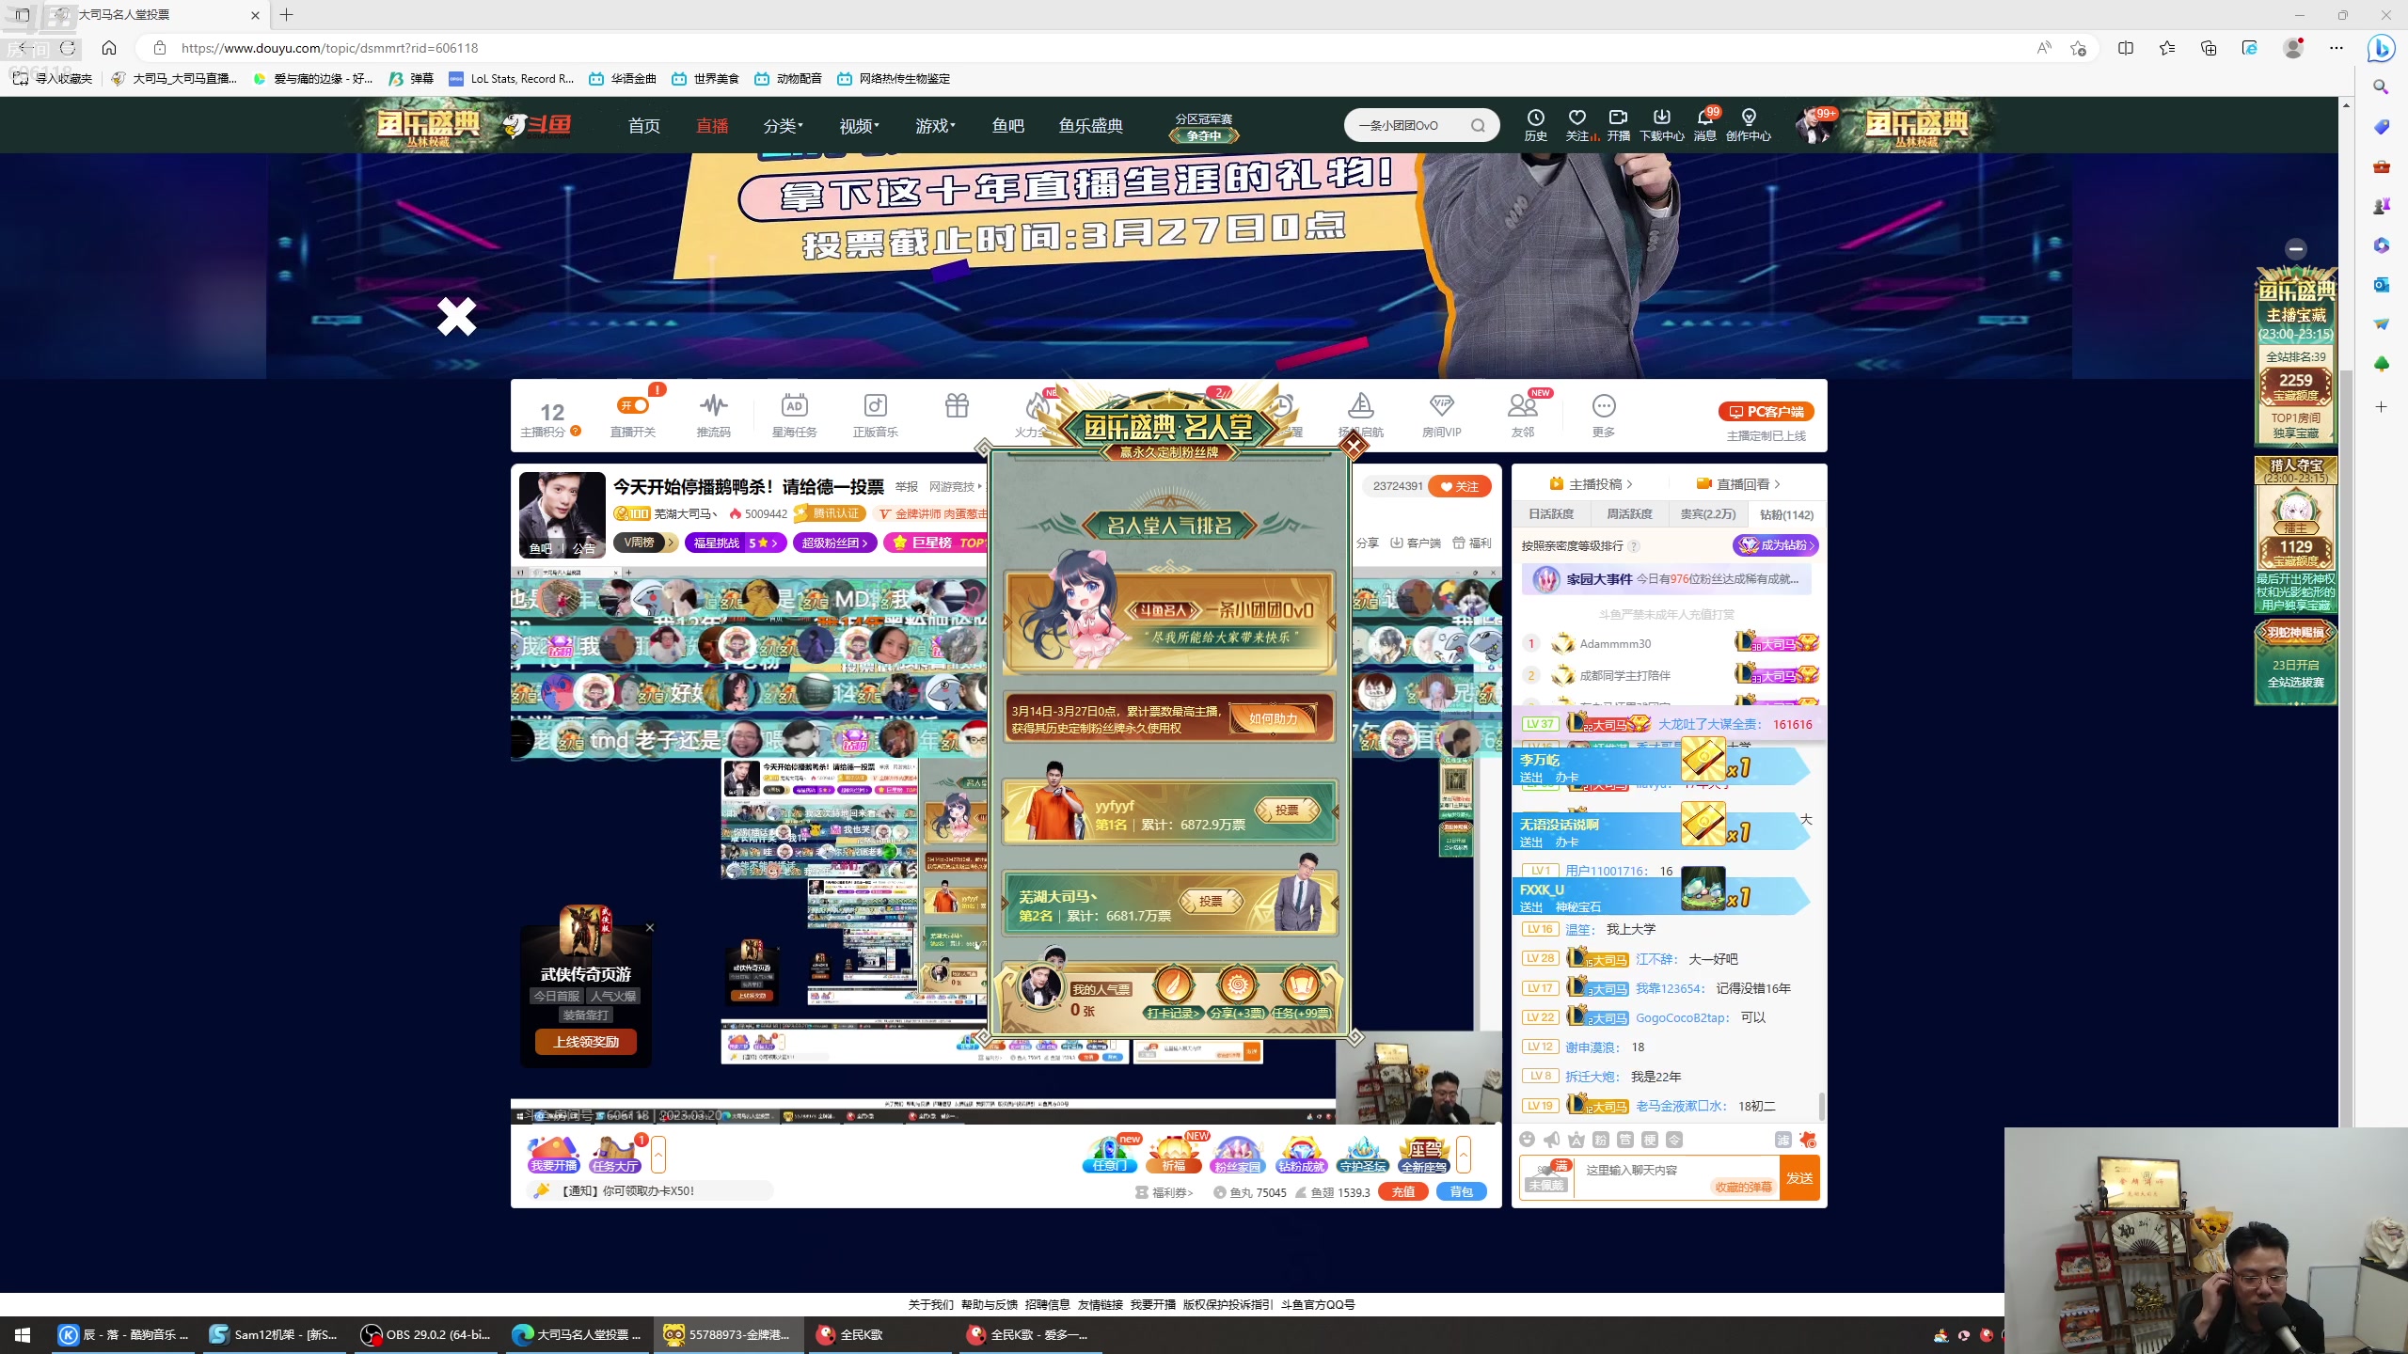This screenshot has width=2408, height=1354.
Task: Open the emoji picker in chat toolbar
Action: click(x=1527, y=1140)
